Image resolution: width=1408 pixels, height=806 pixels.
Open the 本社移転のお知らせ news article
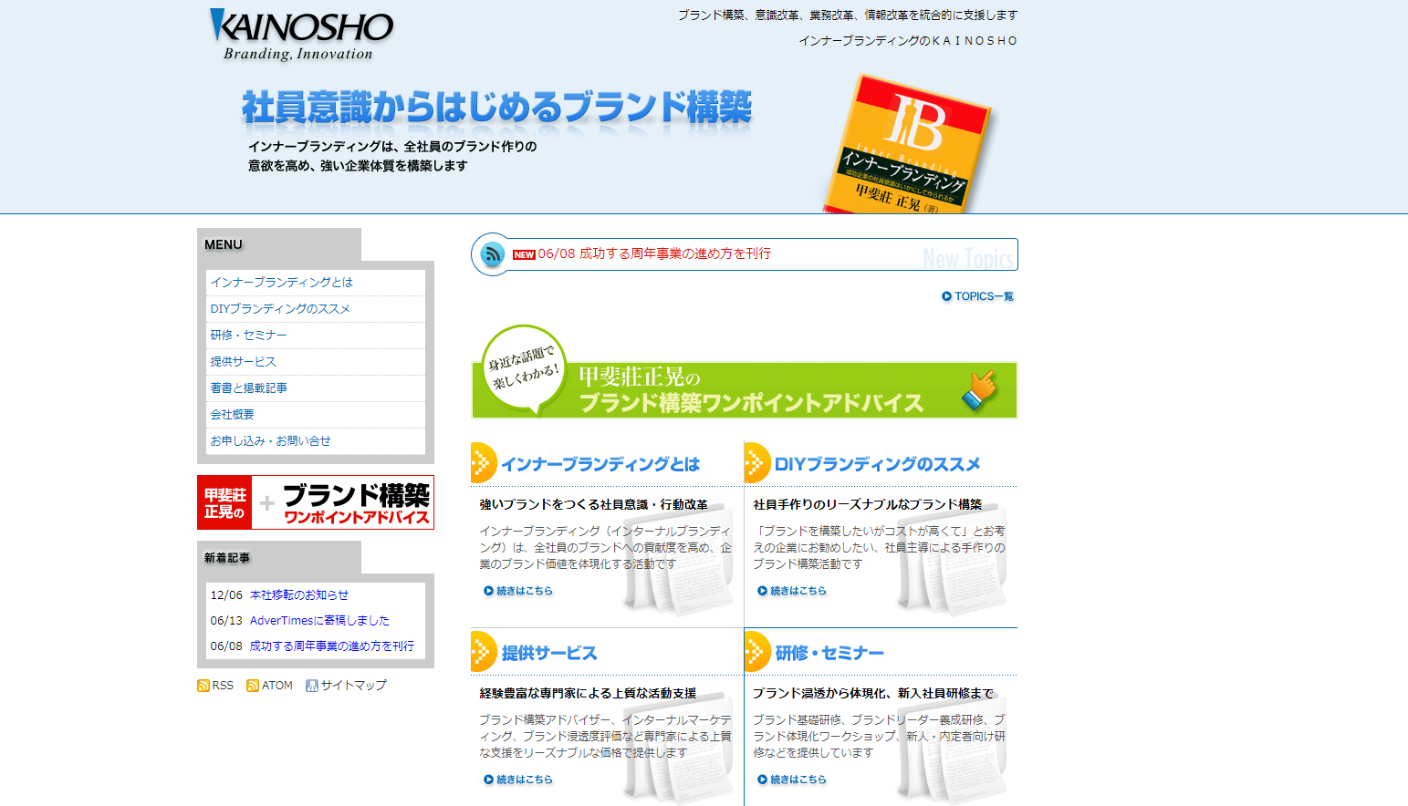coord(299,595)
